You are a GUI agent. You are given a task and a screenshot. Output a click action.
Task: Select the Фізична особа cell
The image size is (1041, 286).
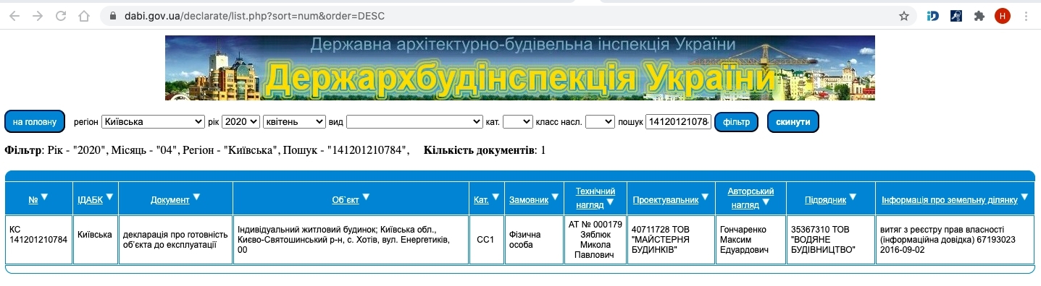[x=534, y=240]
